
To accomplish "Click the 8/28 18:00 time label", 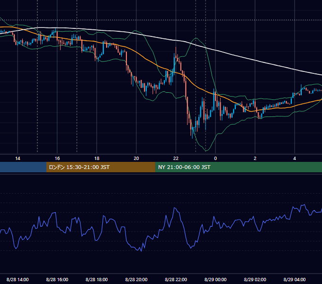I will [x=97, y=279].
